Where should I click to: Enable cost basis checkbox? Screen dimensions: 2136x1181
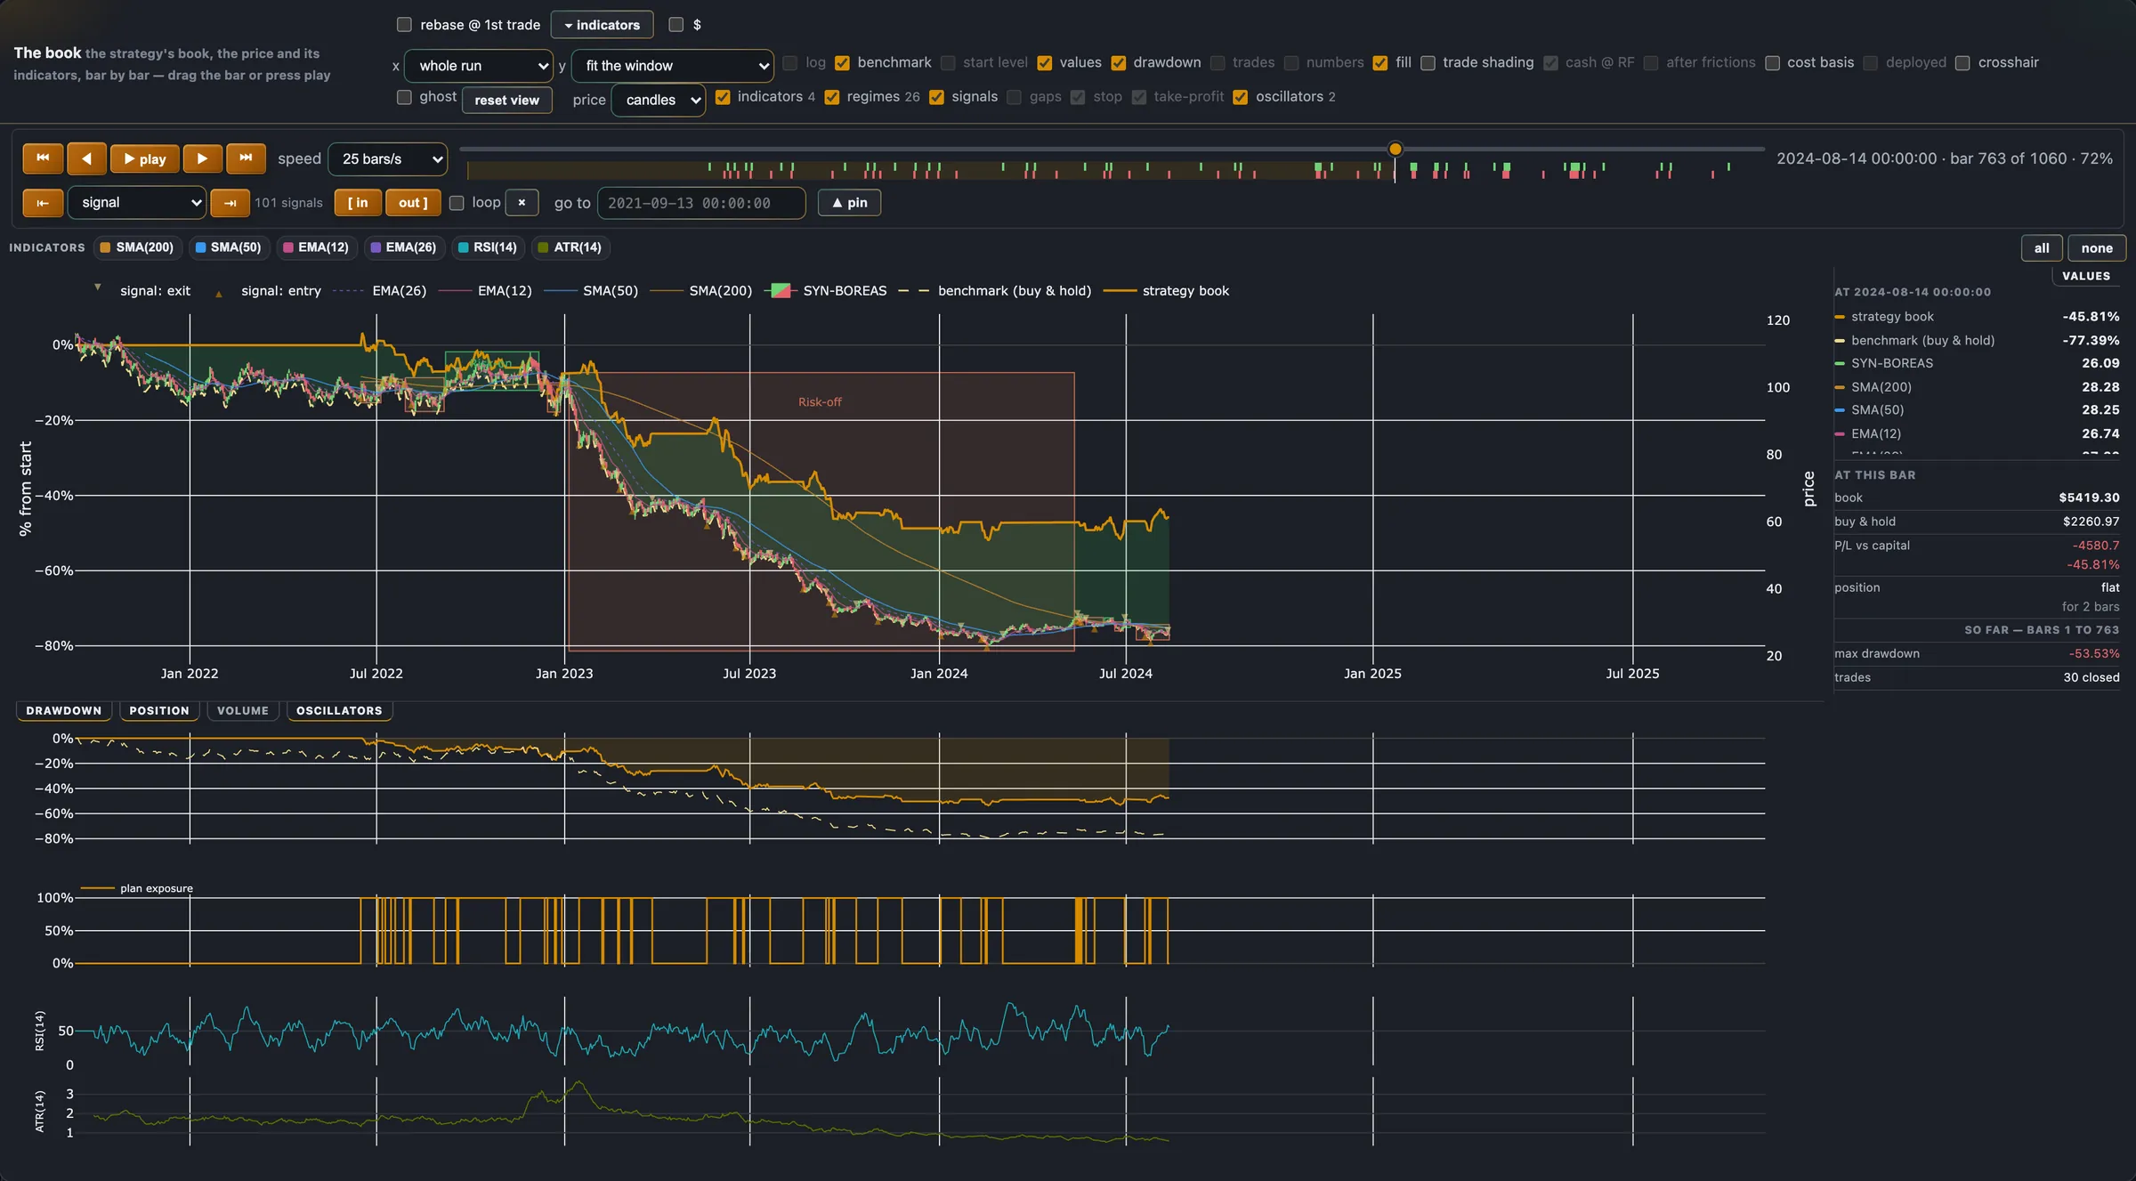point(1772,62)
